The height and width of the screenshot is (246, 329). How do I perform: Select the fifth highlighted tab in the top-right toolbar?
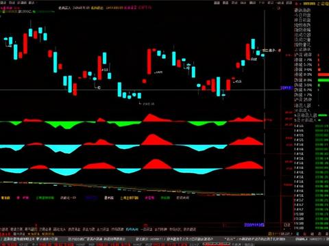pyautogui.click(x=252, y=3)
